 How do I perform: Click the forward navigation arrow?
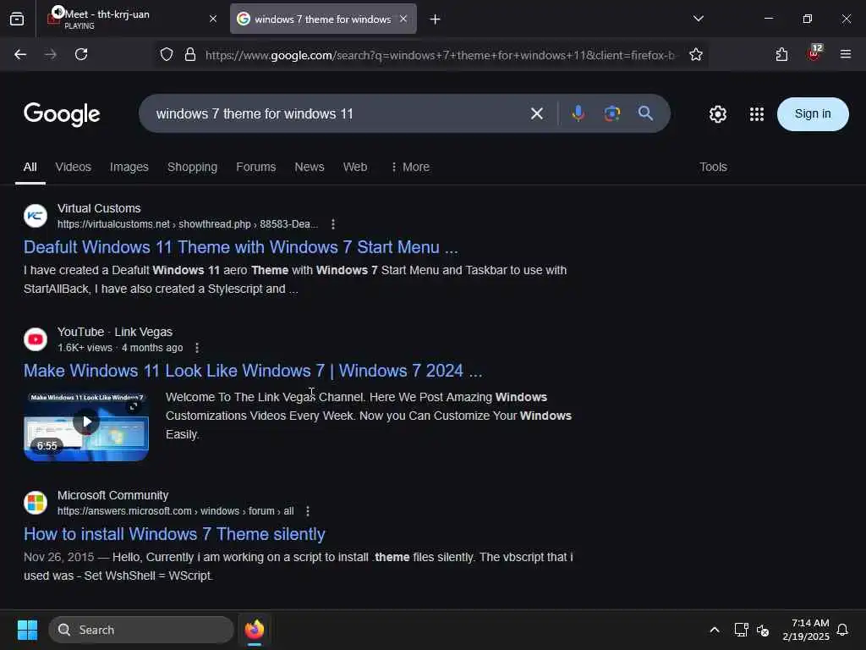tap(51, 54)
